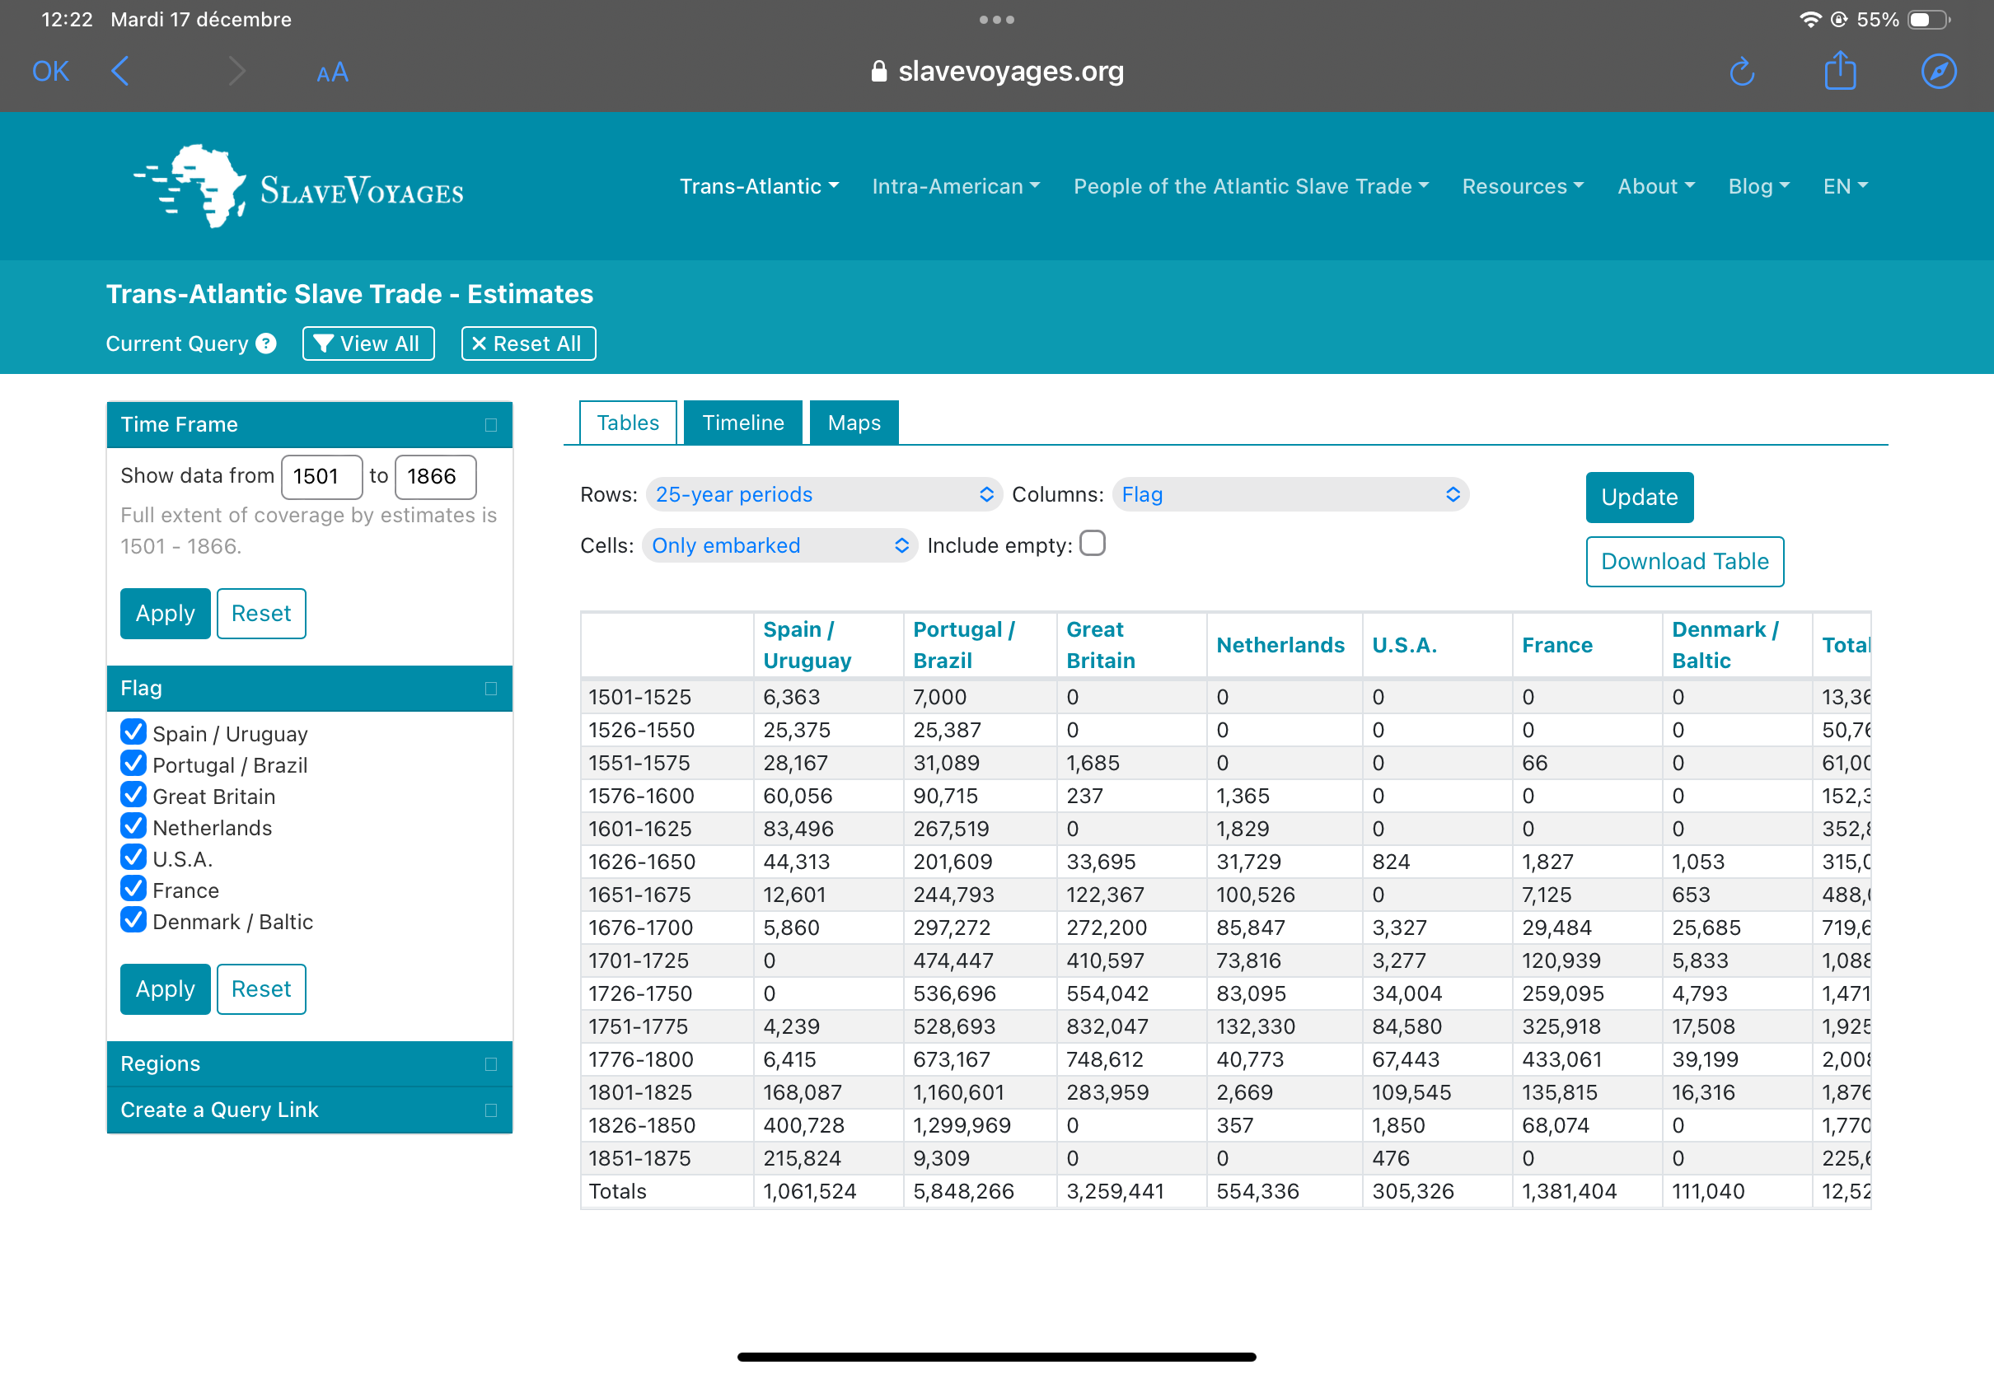This screenshot has width=1994, height=1374.
Task: Reload the page with the refresh icon
Action: pyautogui.click(x=1742, y=72)
